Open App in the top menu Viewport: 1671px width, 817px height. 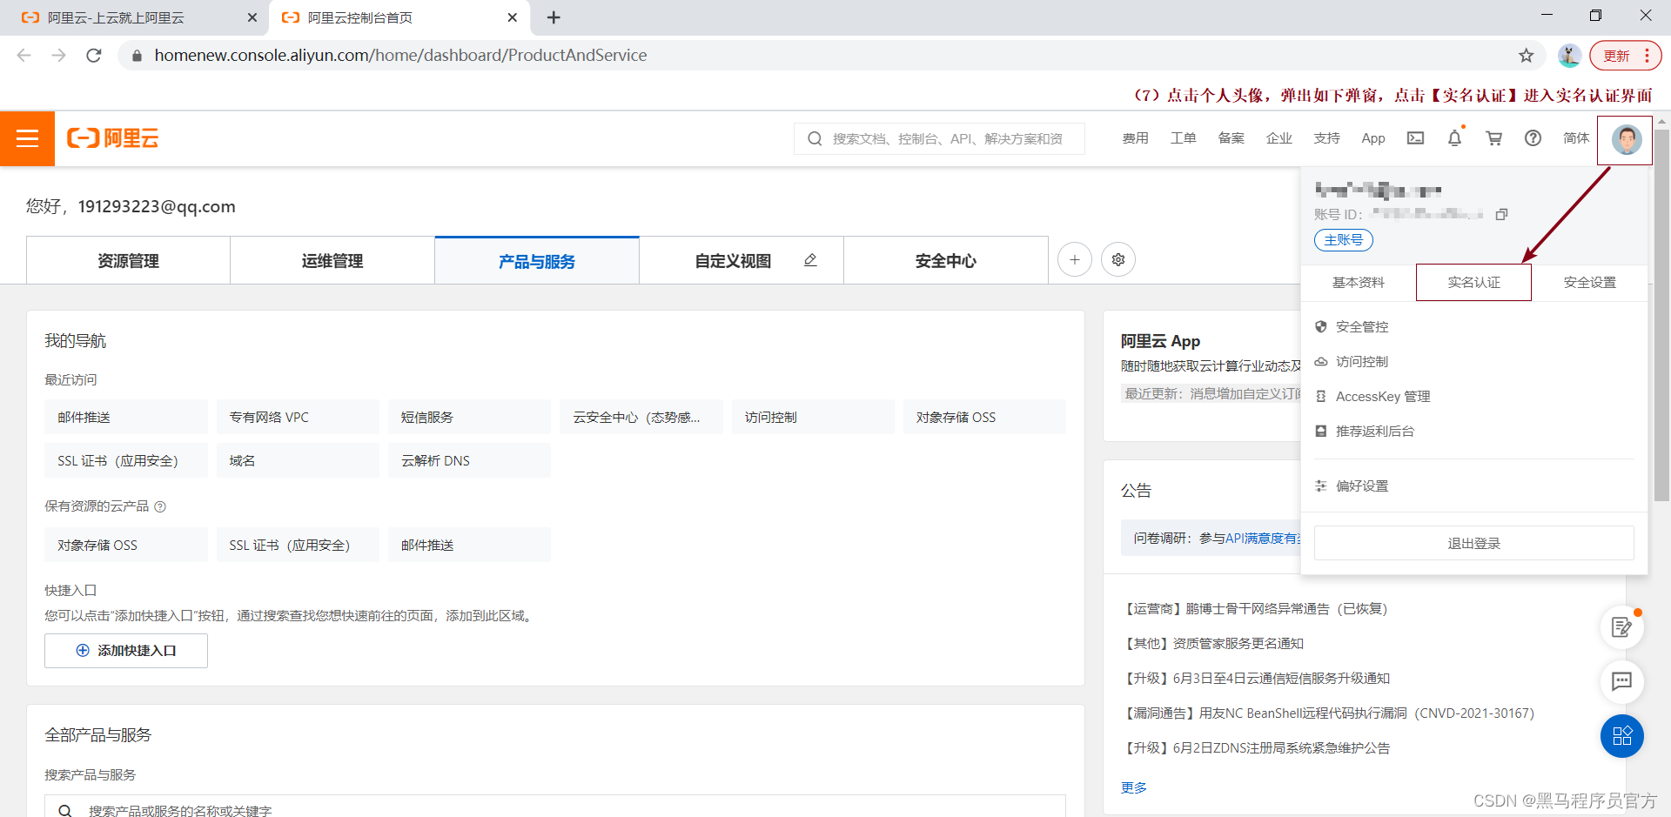point(1373,138)
